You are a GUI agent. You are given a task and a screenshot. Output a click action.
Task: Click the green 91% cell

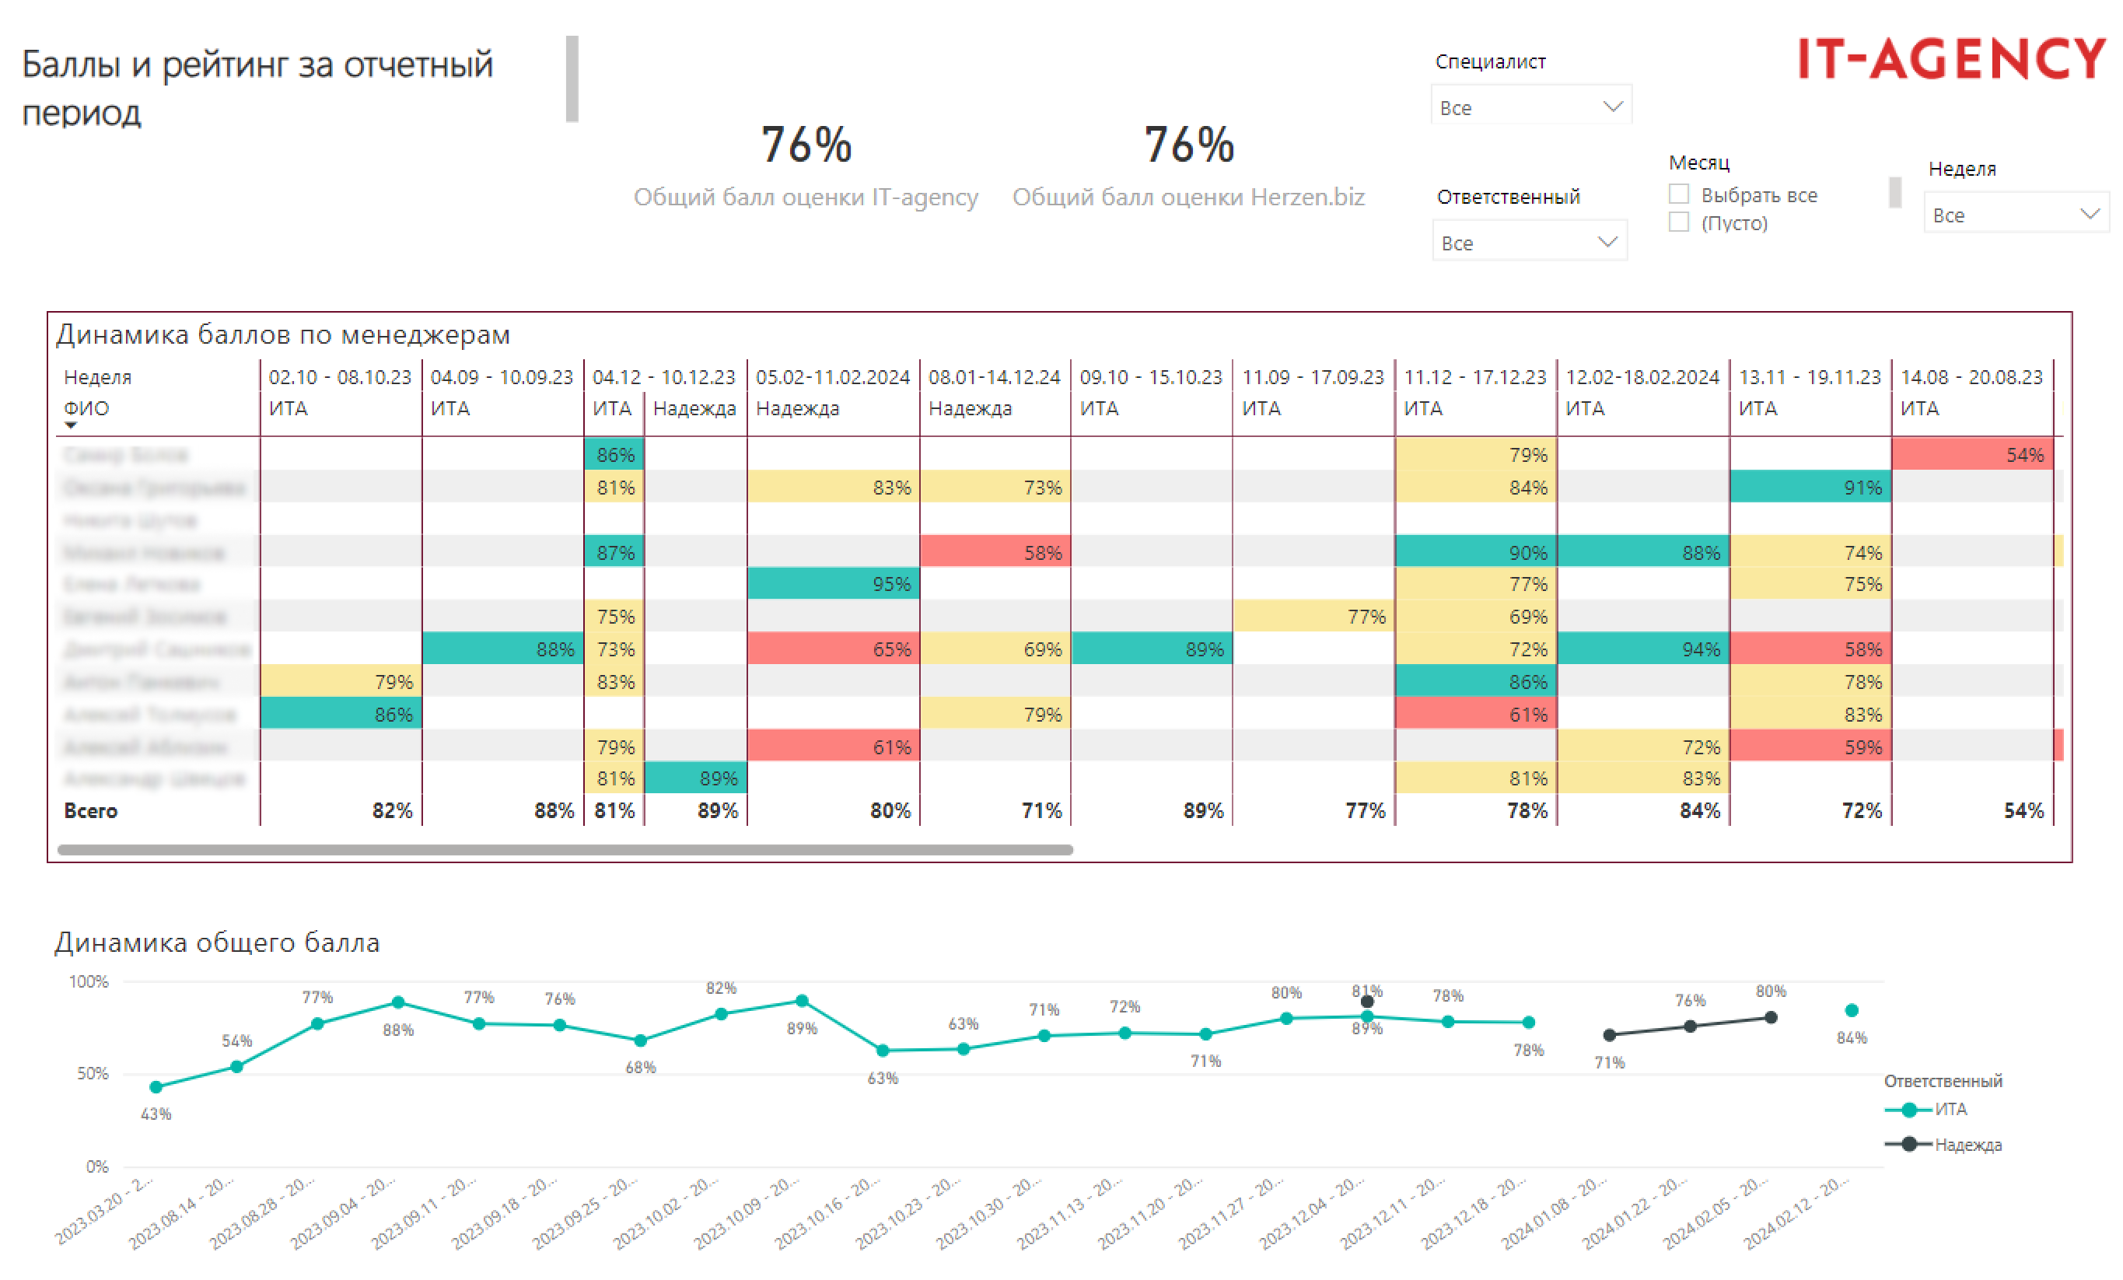tap(1810, 487)
